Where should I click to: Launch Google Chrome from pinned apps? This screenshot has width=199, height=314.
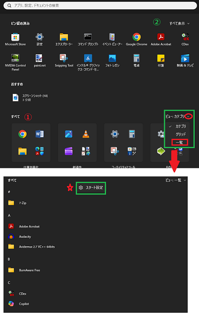pyautogui.click(x=136, y=39)
